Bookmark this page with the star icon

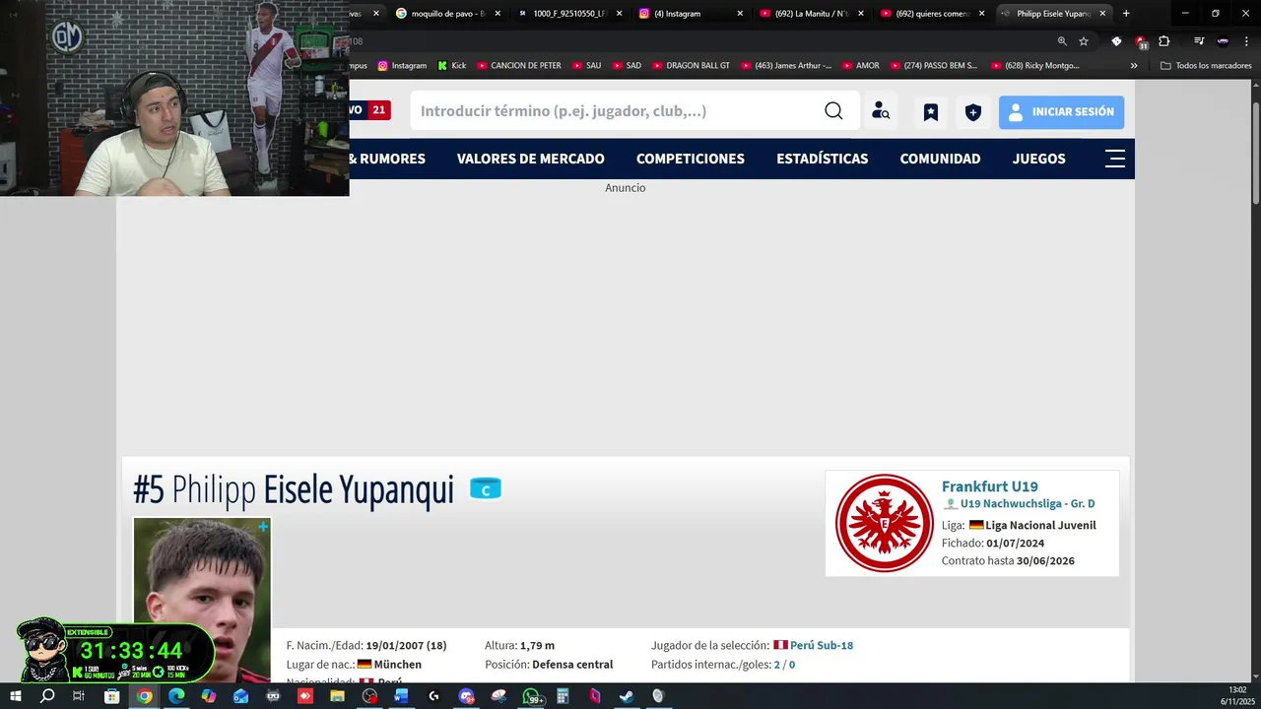1084,41
